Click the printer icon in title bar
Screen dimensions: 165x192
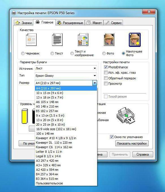click(x=14, y=13)
